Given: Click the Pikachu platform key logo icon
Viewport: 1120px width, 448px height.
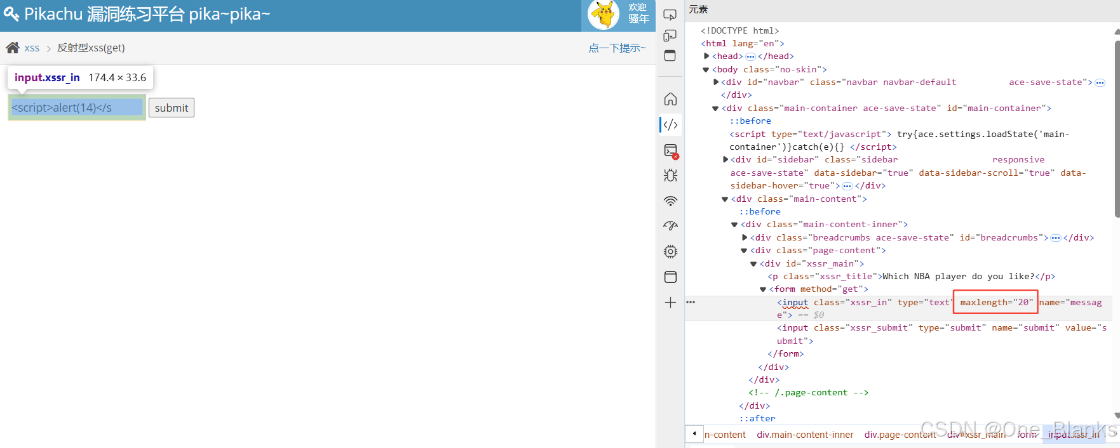Looking at the screenshot, I should point(11,14).
